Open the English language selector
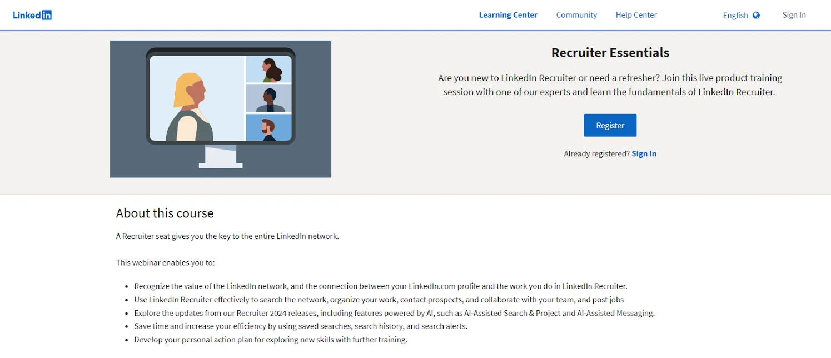The image size is (831, 358). [741, 16]
